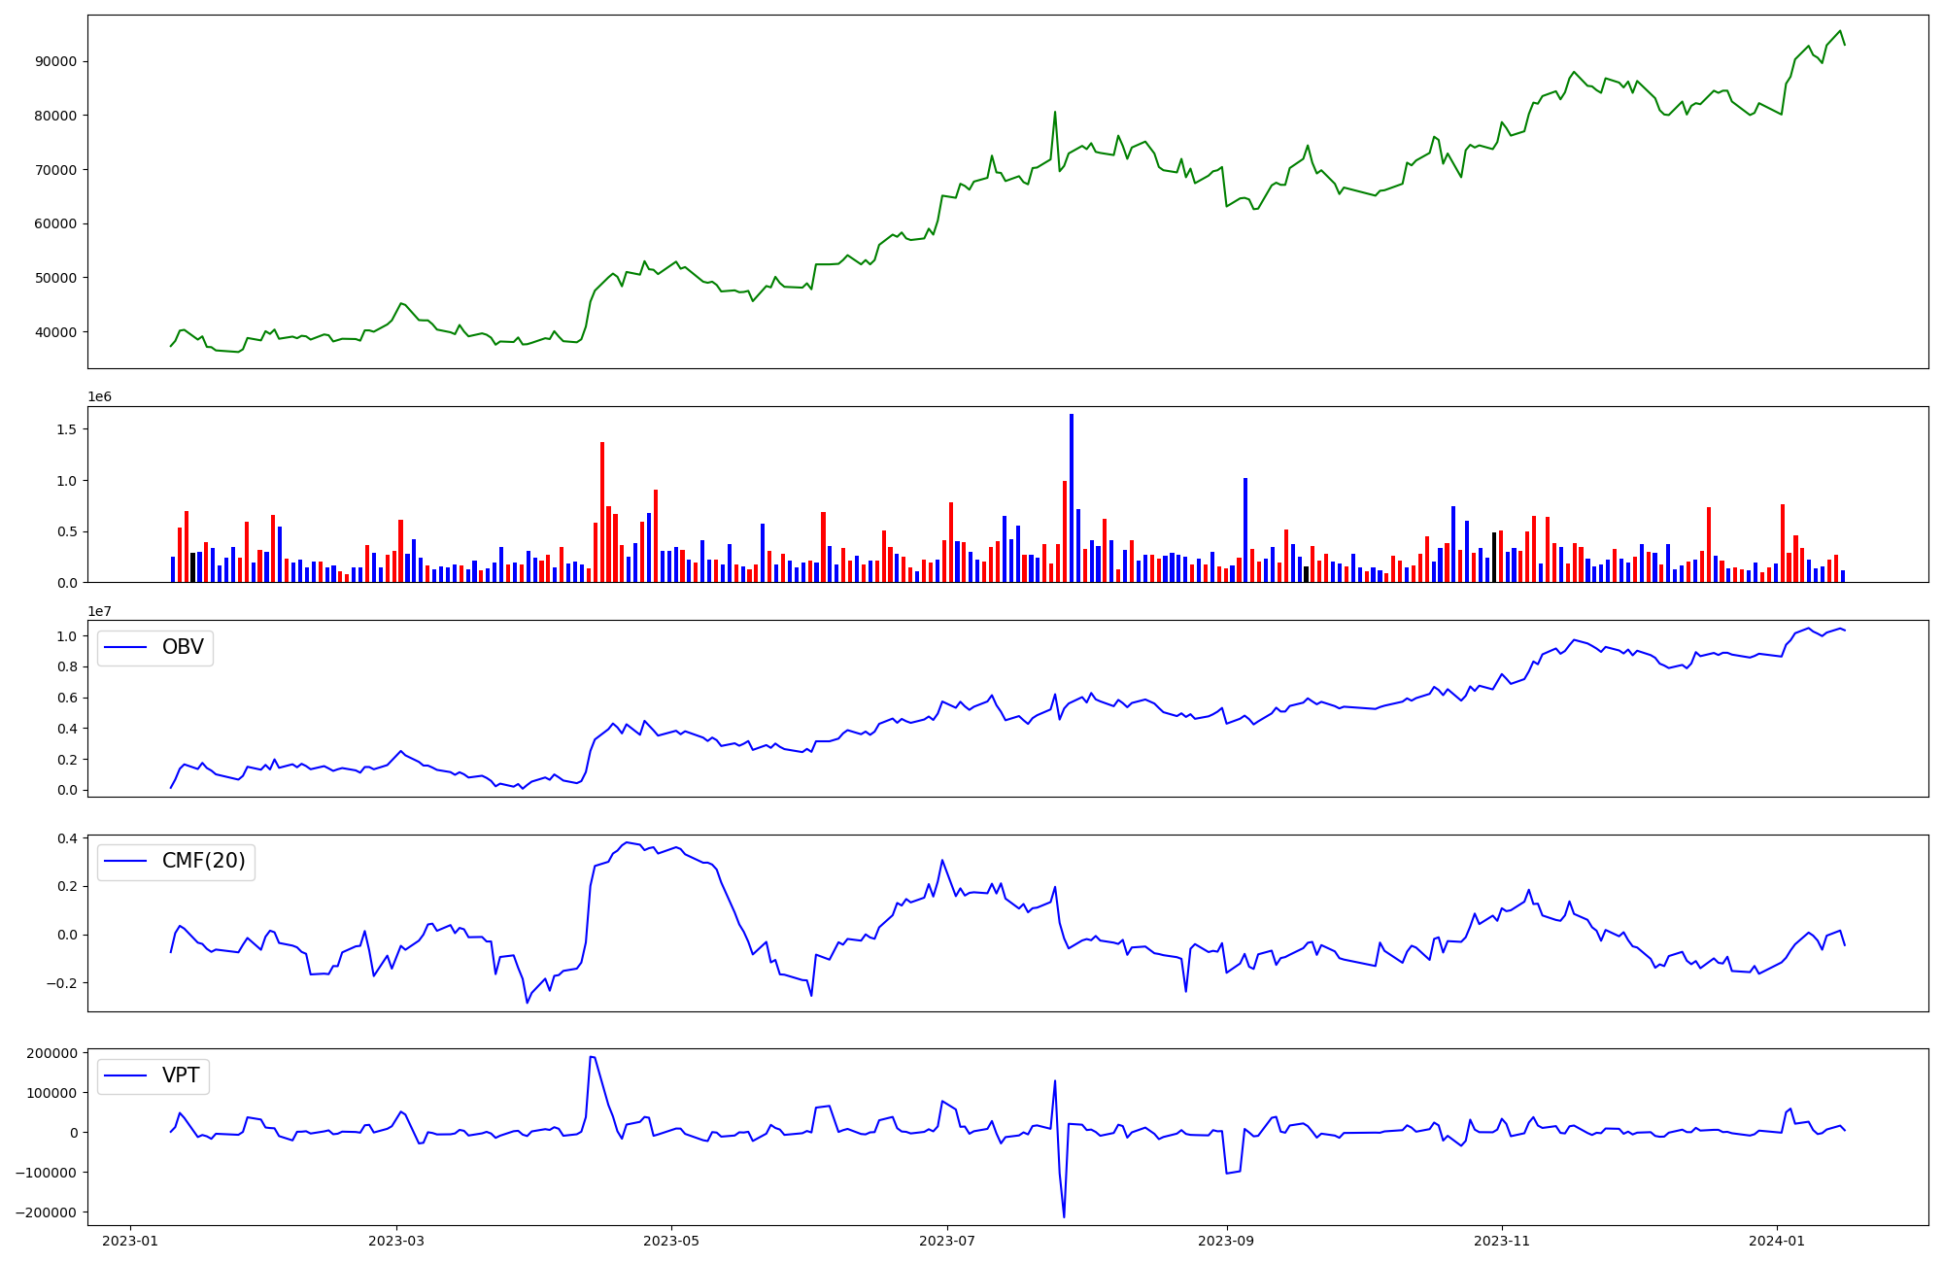This screenshot has height=1263, width=1943.
Task: Click the 2023-01 x-axis date label
Action: point(130,1241)
